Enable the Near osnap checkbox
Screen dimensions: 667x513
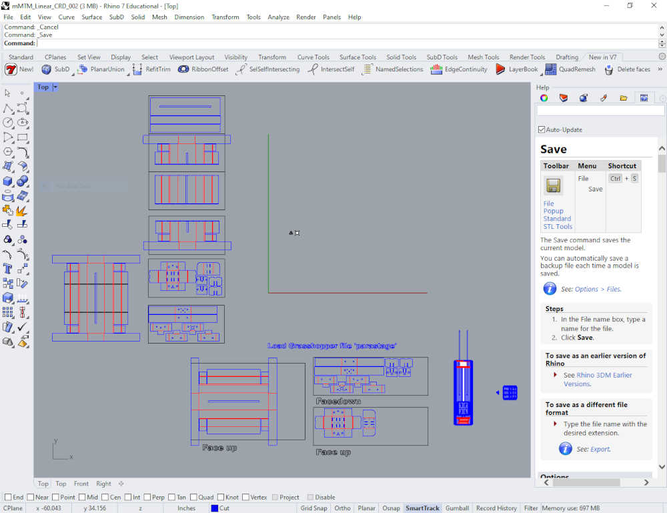click(30, 497)
